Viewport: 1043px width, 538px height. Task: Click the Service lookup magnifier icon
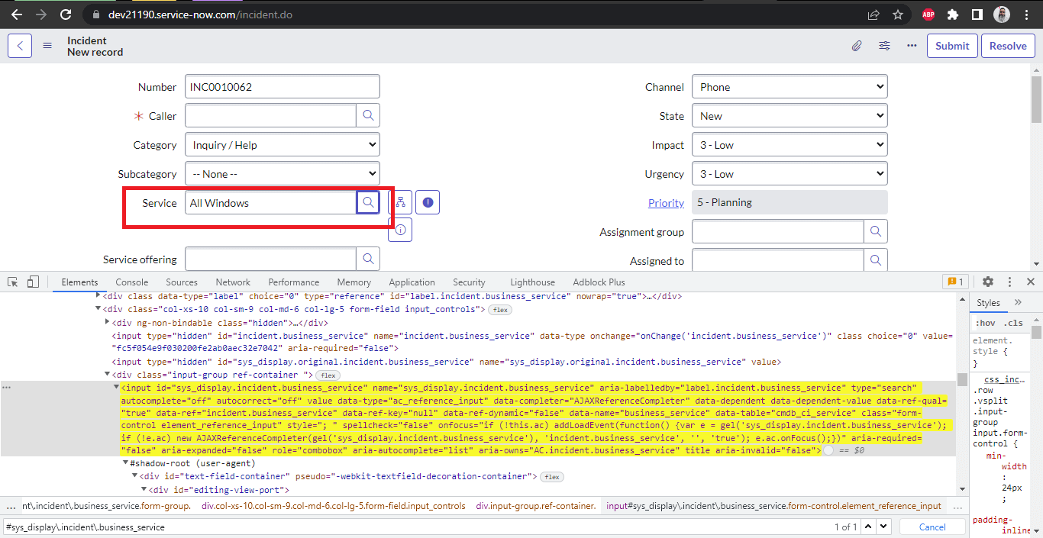[x=368, y=203]
